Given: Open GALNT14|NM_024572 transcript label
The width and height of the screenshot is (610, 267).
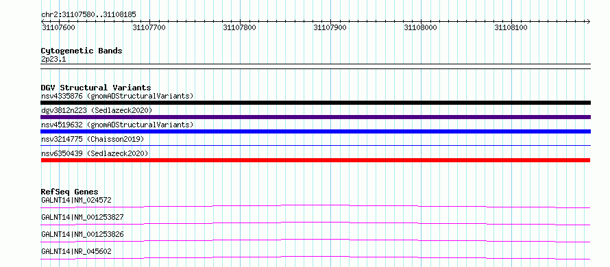Looking at the screenshot, I should click(x=76, y=200).
